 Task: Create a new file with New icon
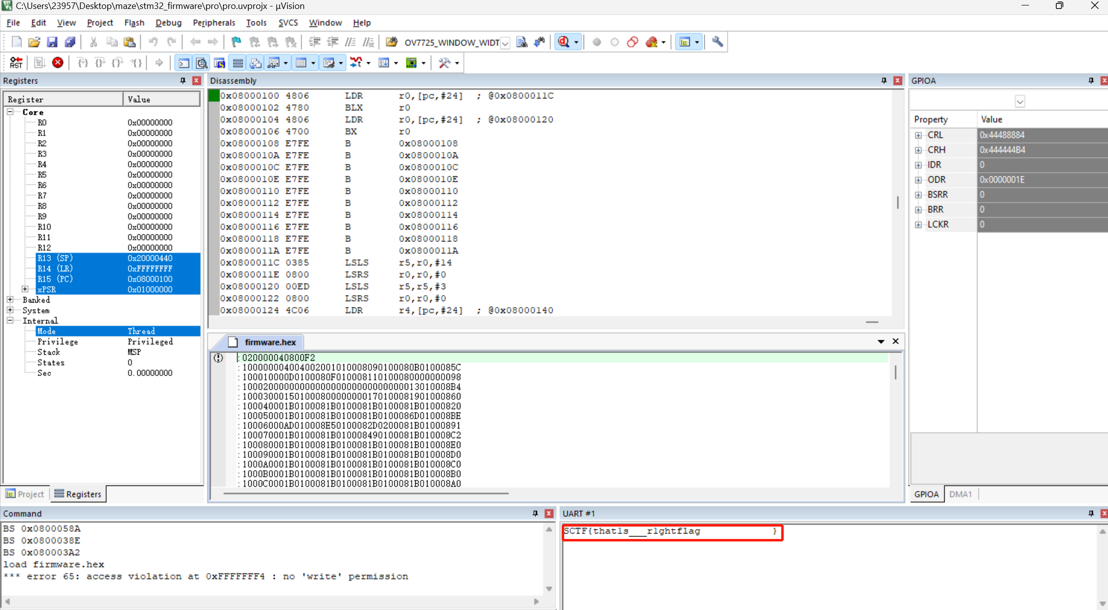pyautogui.click(x=16, y=42)
